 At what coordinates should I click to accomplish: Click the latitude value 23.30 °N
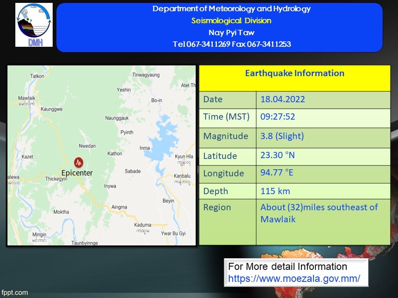click(x=277, y=155)
